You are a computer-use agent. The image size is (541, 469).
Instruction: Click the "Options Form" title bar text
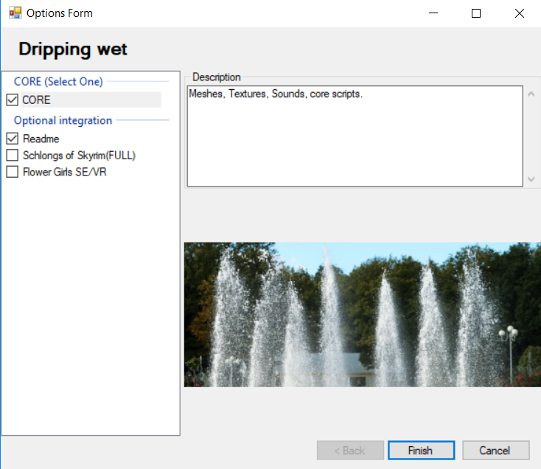click(x=60, y=13)
